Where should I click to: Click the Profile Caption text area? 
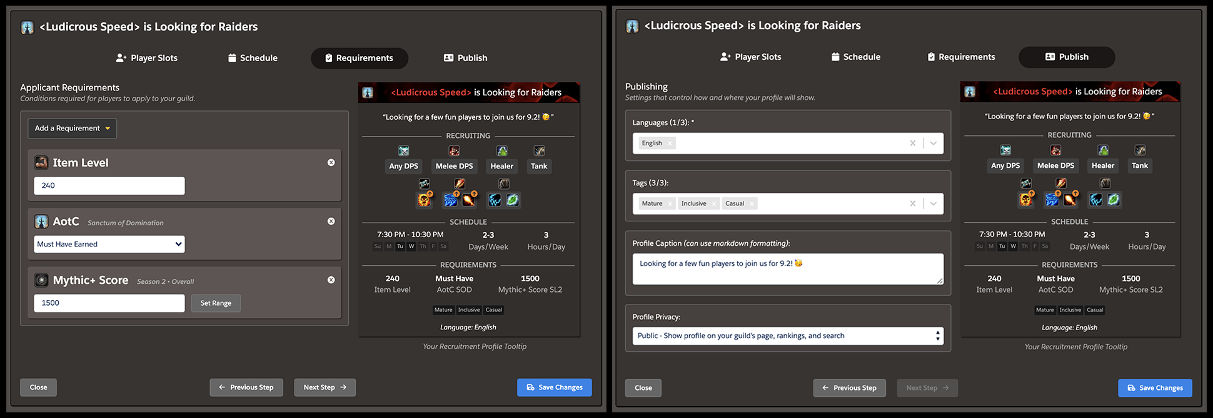pyautogui.click(x=787, y=270)
